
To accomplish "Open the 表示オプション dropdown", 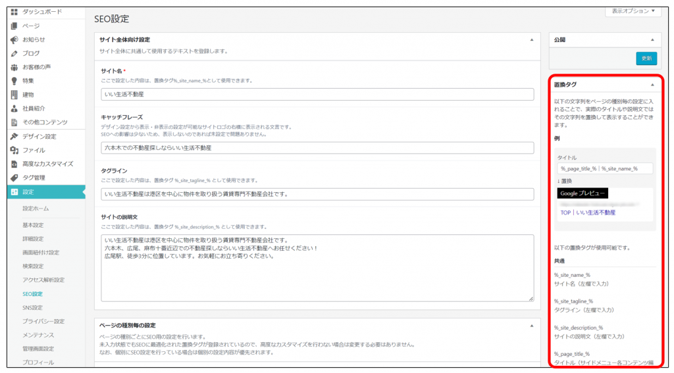I will (x=633, y=11).
